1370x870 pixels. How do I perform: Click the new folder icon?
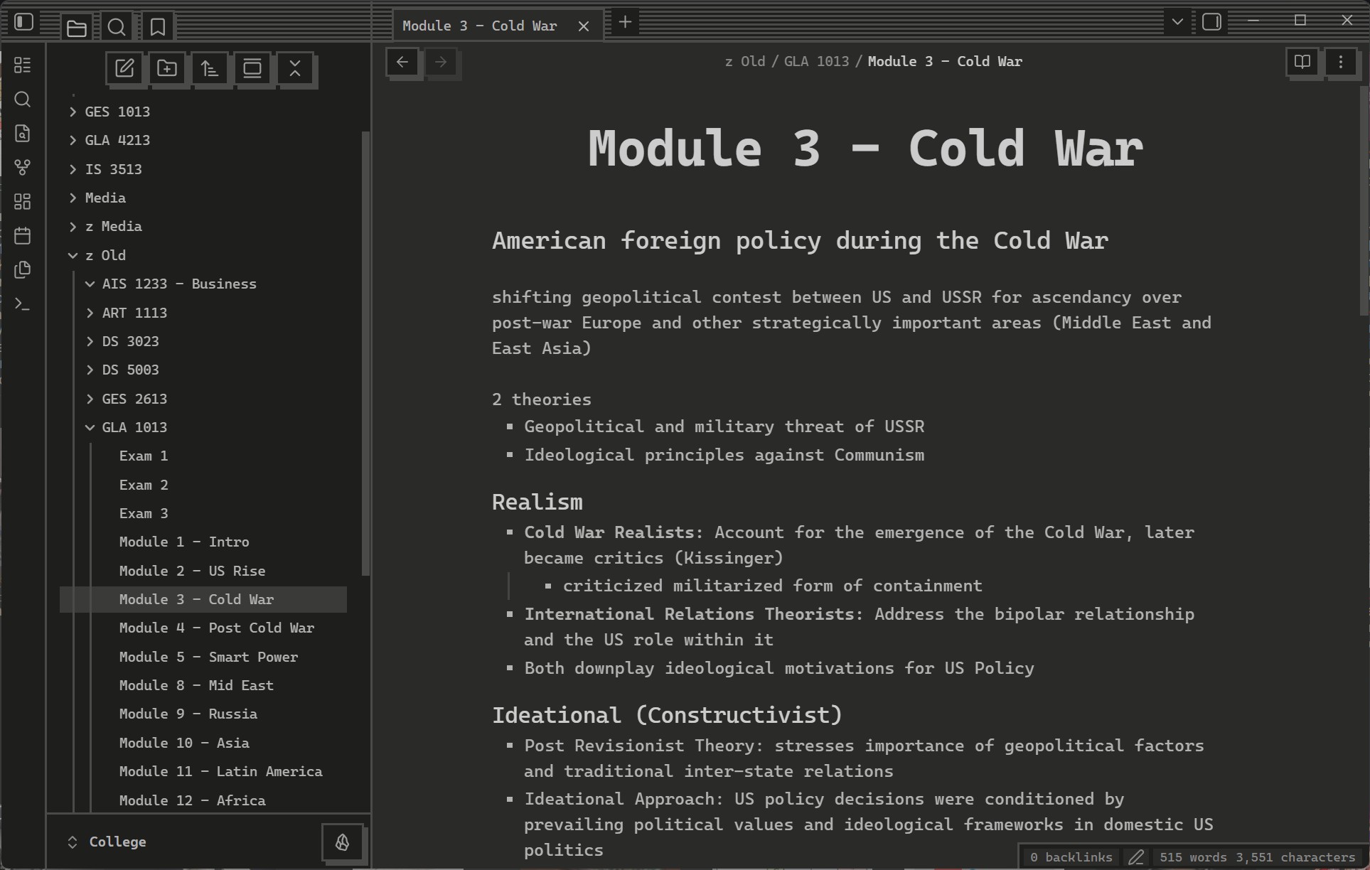[x=167, y=68]
